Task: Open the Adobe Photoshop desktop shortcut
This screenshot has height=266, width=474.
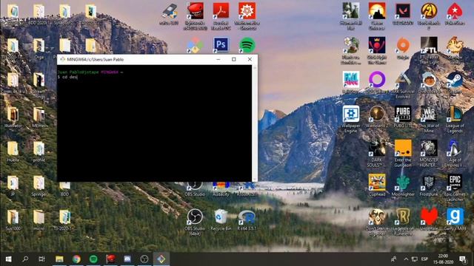Action: pyautogui.click(x=221, y=44)
